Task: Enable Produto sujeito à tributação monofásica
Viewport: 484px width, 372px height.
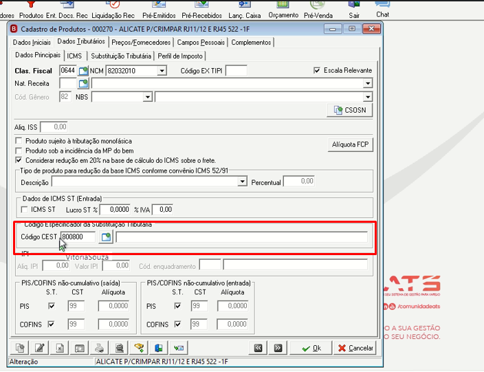Action: point(19,141)
